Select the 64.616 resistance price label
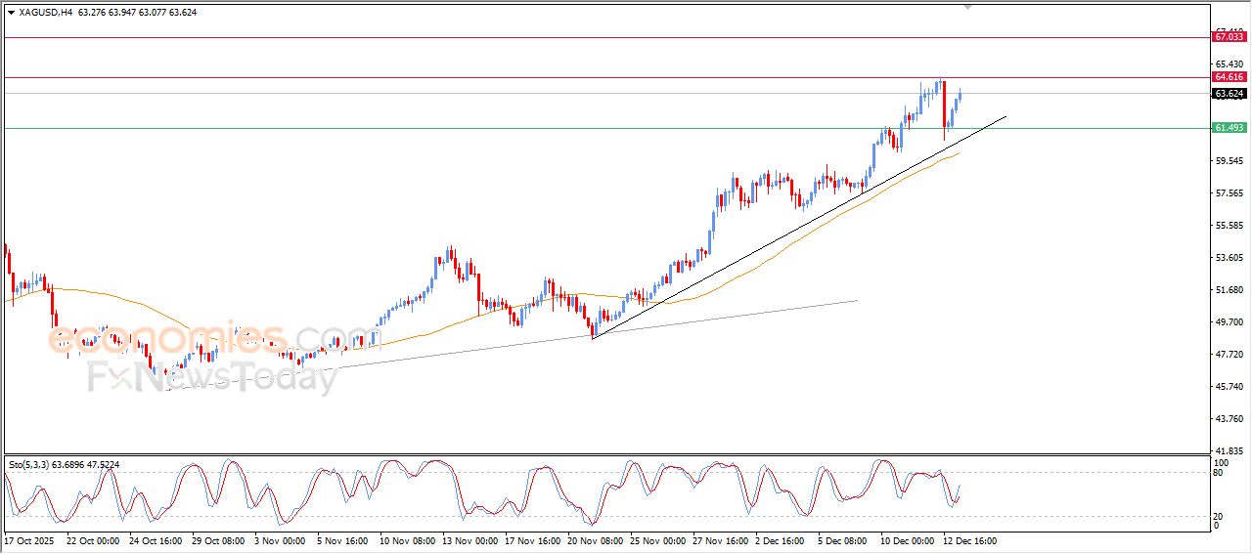This screenshot has height=554, width=1252. point(1229,77)
